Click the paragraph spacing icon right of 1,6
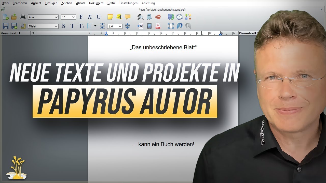Viewport: 326px width, 183px height. tap(128, 26)
